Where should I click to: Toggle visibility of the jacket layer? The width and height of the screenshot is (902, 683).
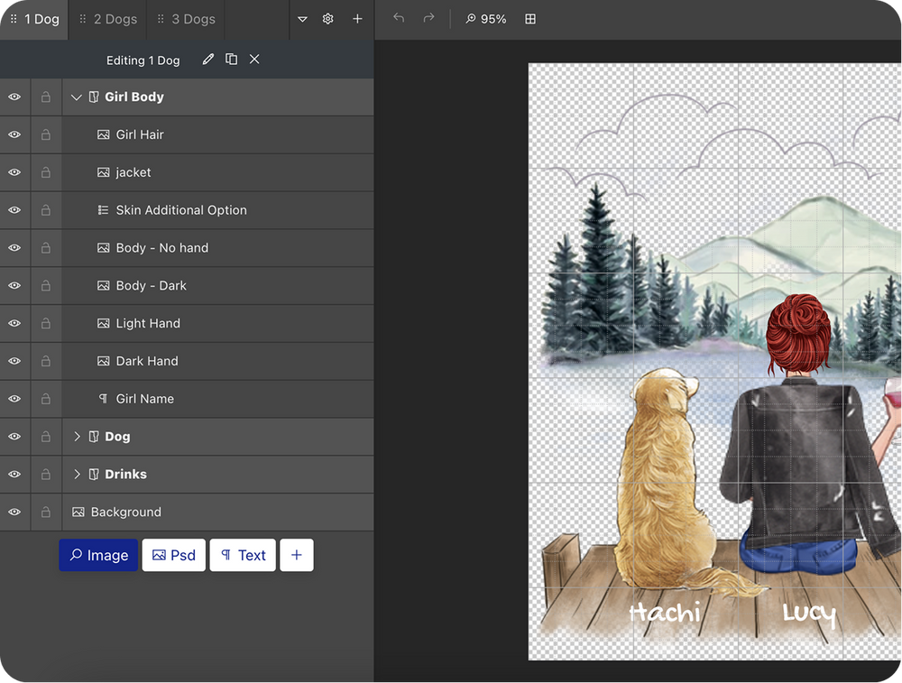[14, 172]
